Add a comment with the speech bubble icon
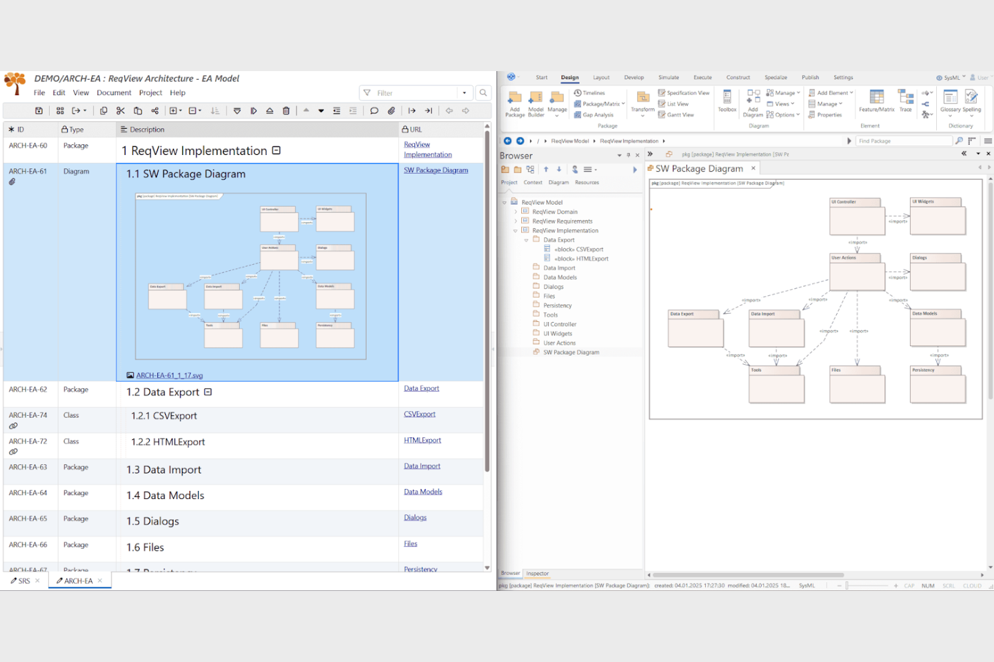This screenshot has width=994, height=662. (x=374, y=111)
